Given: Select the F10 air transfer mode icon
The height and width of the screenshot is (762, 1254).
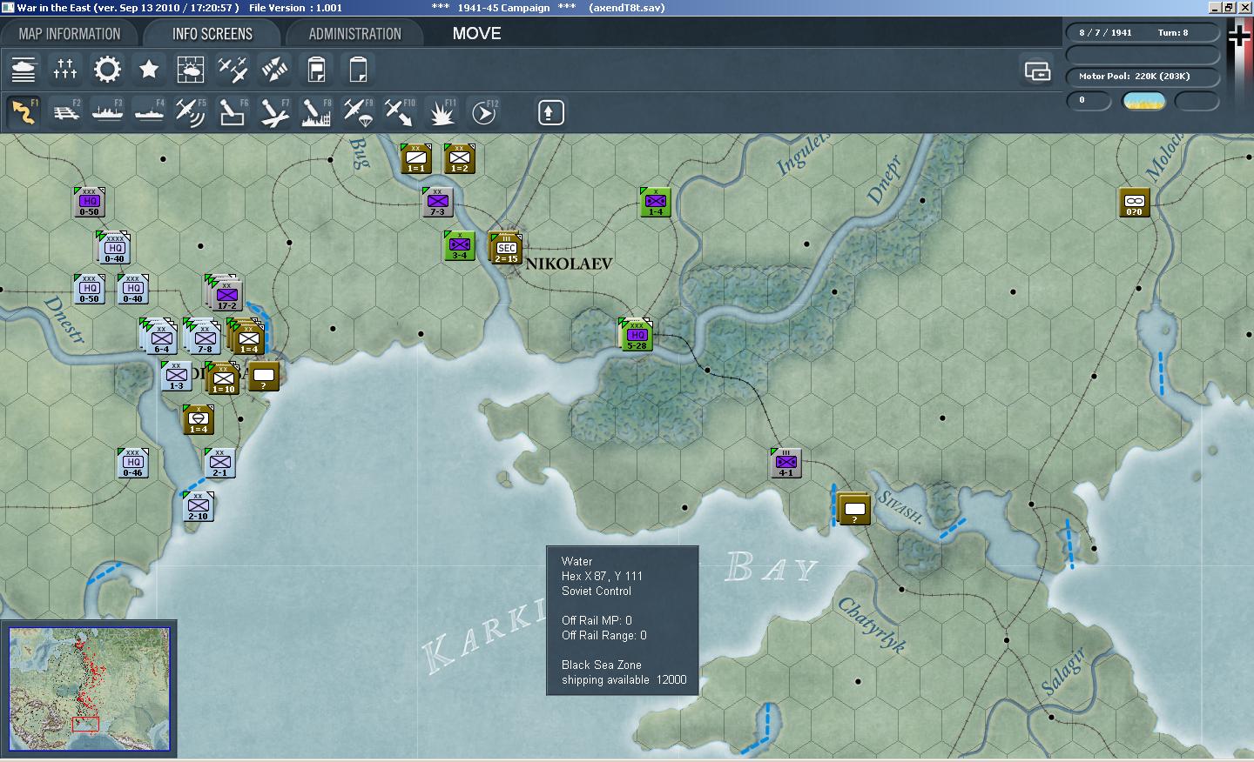Looking at the screenshot, I should [x=400, y=112].
